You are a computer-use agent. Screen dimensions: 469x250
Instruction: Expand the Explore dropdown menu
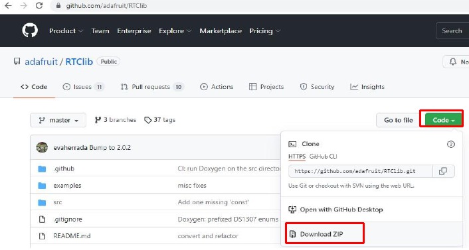coord(175,31)
